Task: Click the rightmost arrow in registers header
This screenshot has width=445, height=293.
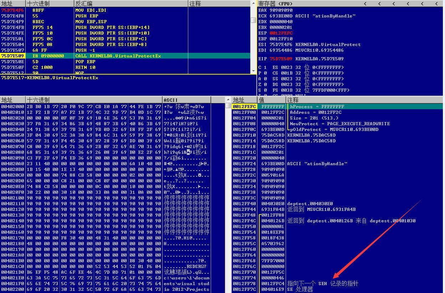Action: (436, 4)
